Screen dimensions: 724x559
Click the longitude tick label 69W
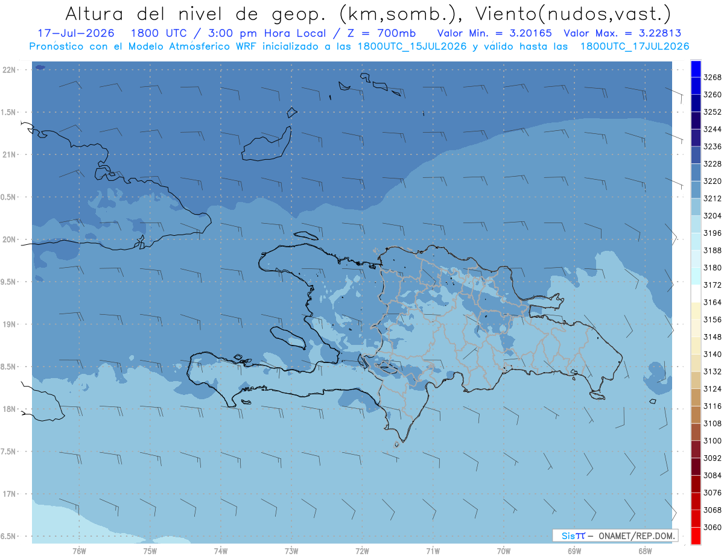point(574,552)
